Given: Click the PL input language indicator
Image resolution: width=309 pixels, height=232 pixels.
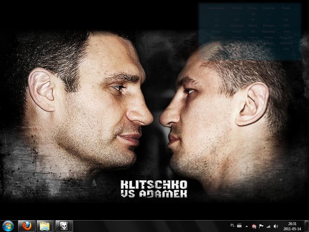Looking at the screenshot, I should [232, 225].
